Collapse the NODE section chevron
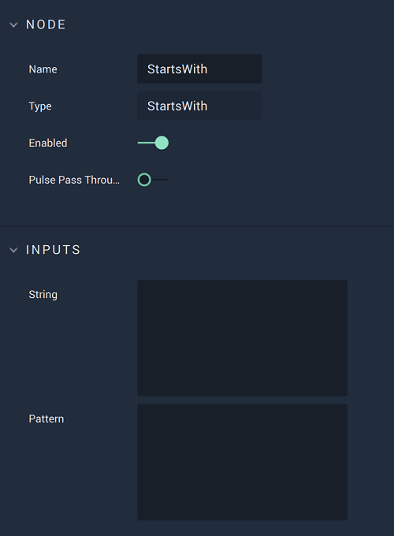 [x=13, y=24]
